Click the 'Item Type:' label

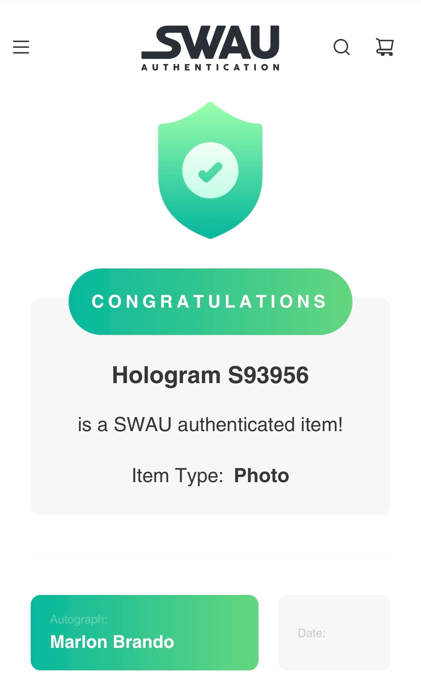[178, 476]
